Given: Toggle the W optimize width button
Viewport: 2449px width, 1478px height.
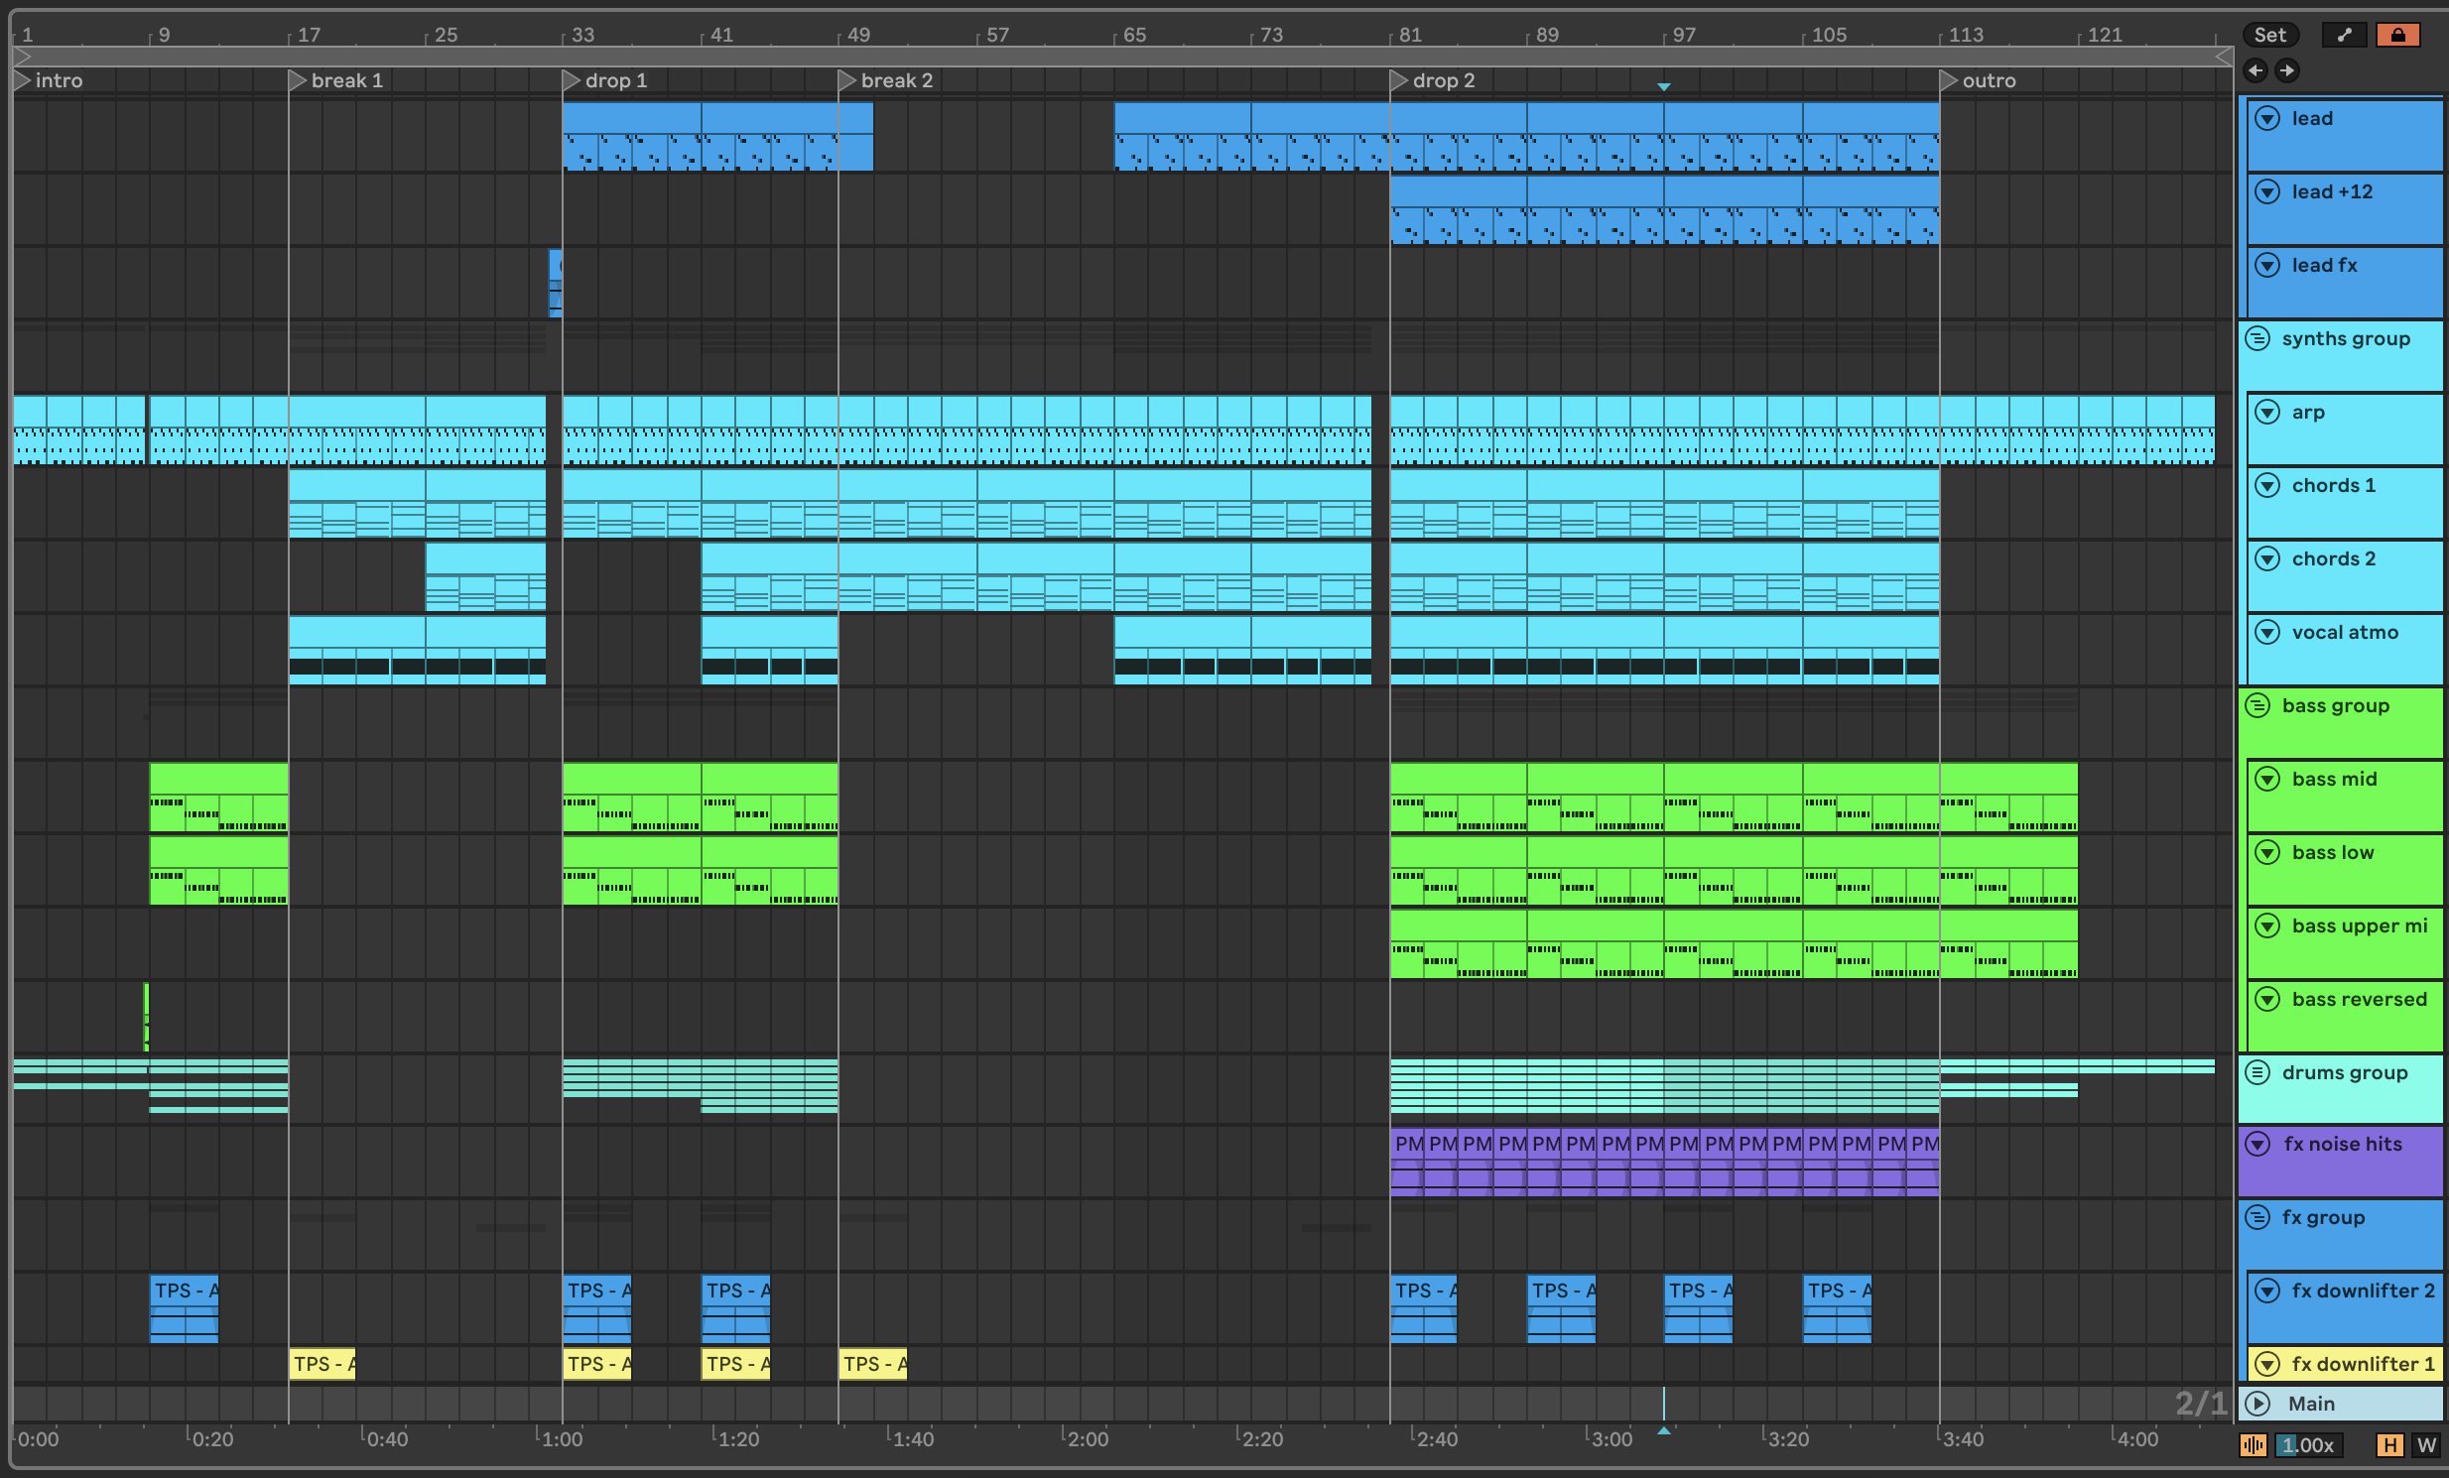Looking at the screenshot, I should tap(2426, 1445).
